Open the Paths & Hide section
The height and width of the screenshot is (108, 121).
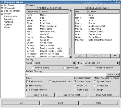click(11, 16)
